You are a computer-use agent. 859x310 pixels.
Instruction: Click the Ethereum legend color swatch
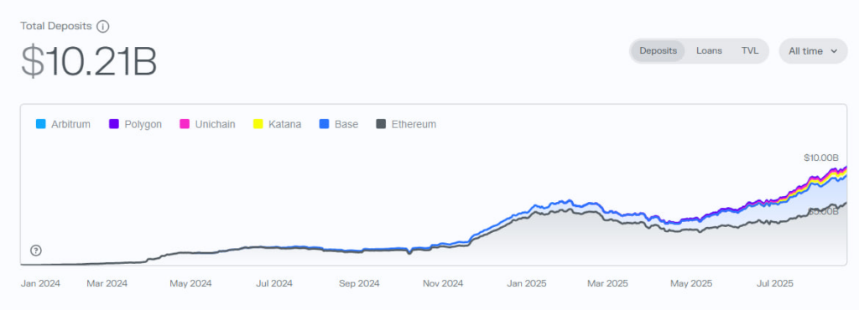click(x=381, y=124)
